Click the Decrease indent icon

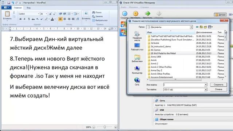point(60,14)
